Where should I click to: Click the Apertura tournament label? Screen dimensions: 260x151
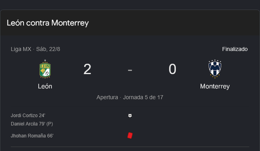click(x=107, y=97)
